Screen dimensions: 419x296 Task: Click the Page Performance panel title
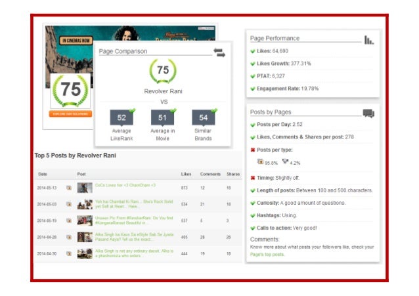point(275,39)
